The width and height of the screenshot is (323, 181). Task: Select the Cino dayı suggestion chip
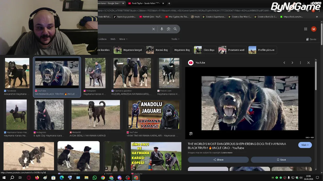pyautogui.click(x=205, y=50)
